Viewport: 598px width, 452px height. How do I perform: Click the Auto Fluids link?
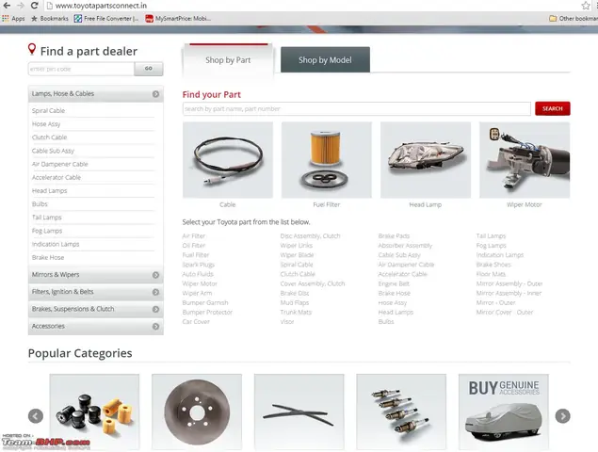click(x=198, y=274)
